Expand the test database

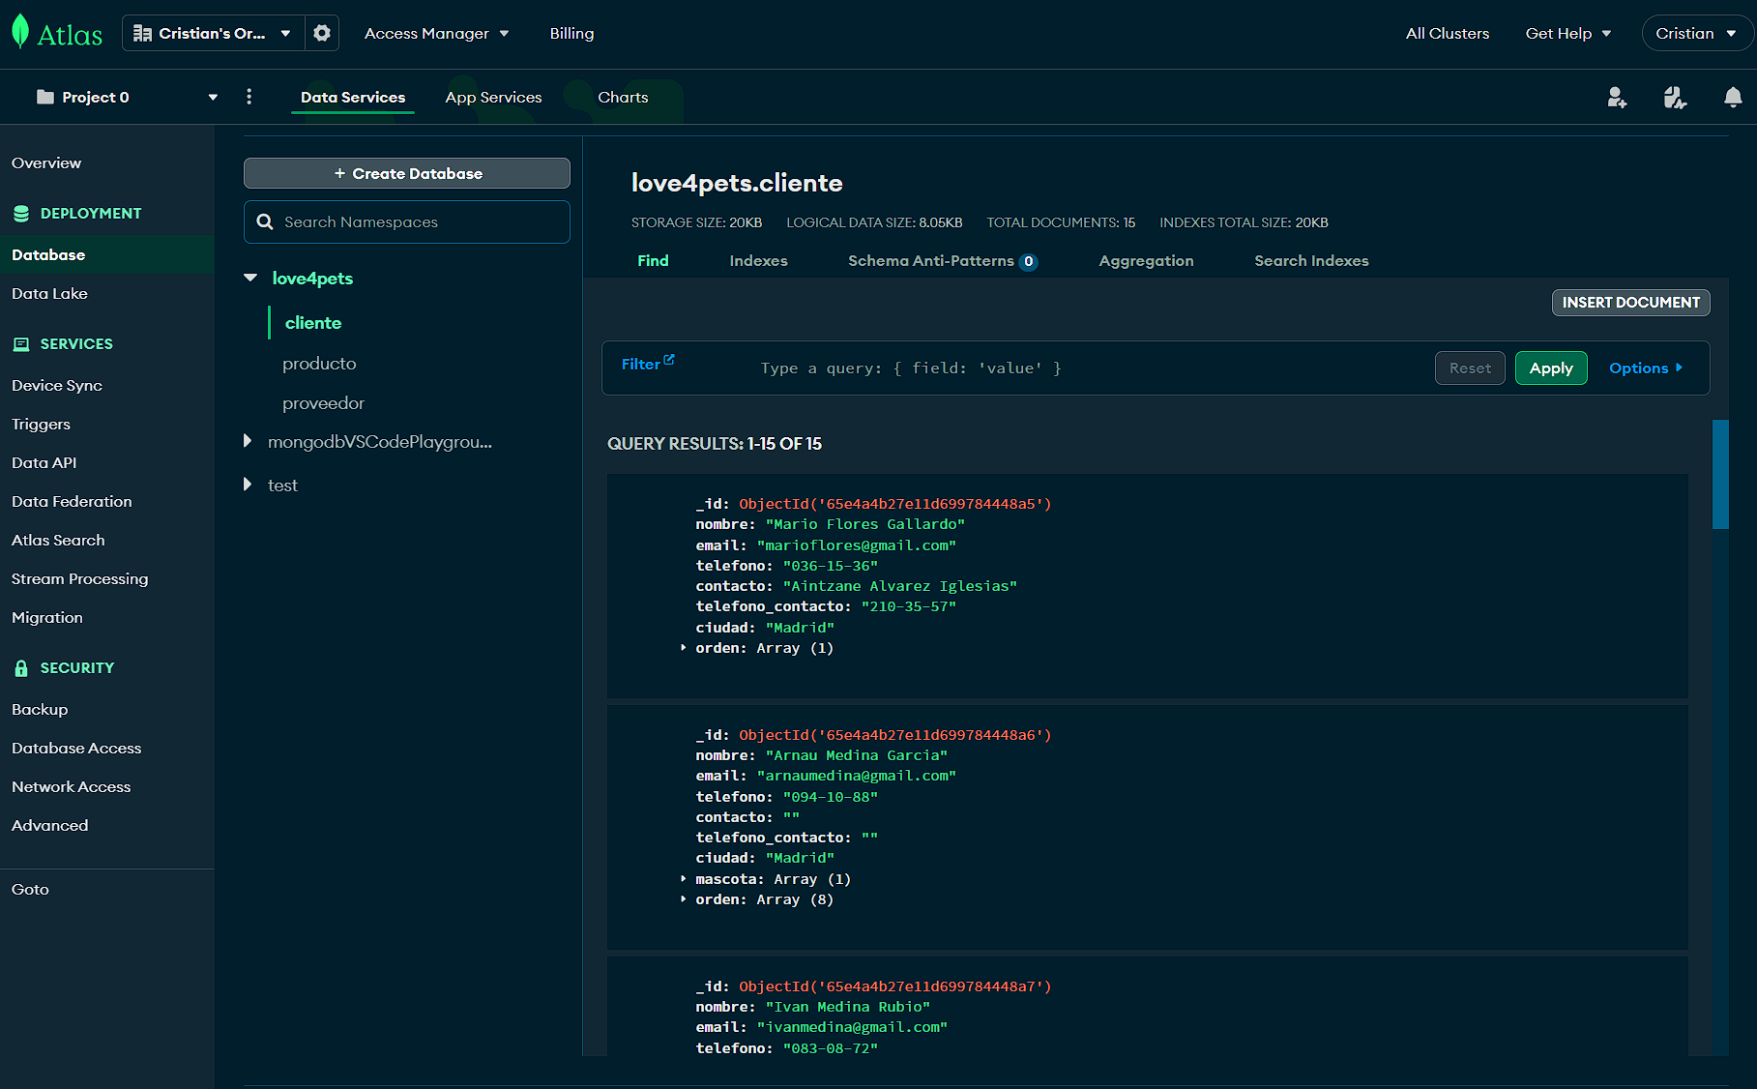[x=248, y=485]
